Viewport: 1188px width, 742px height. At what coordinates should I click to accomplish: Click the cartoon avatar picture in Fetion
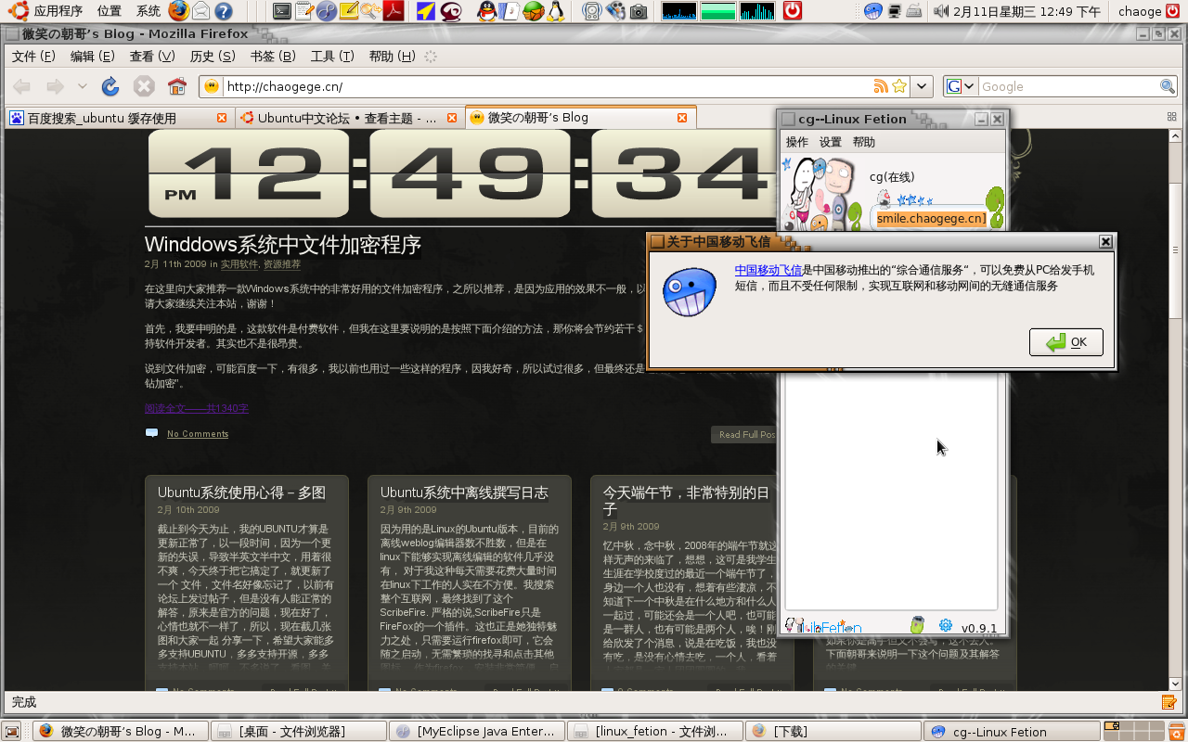[821, 193]
